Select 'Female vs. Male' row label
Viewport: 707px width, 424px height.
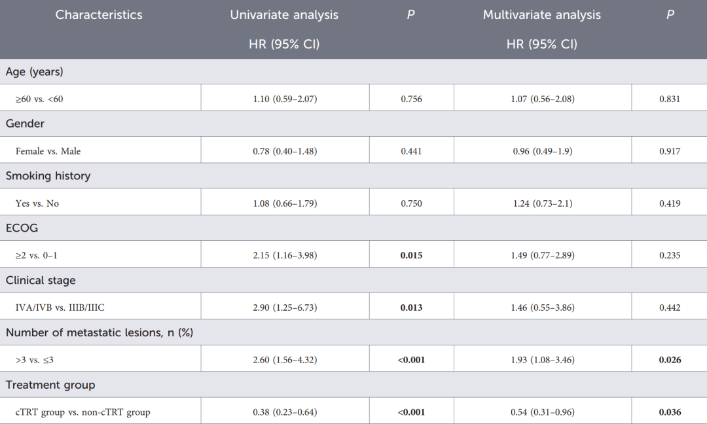click(48, 151)
